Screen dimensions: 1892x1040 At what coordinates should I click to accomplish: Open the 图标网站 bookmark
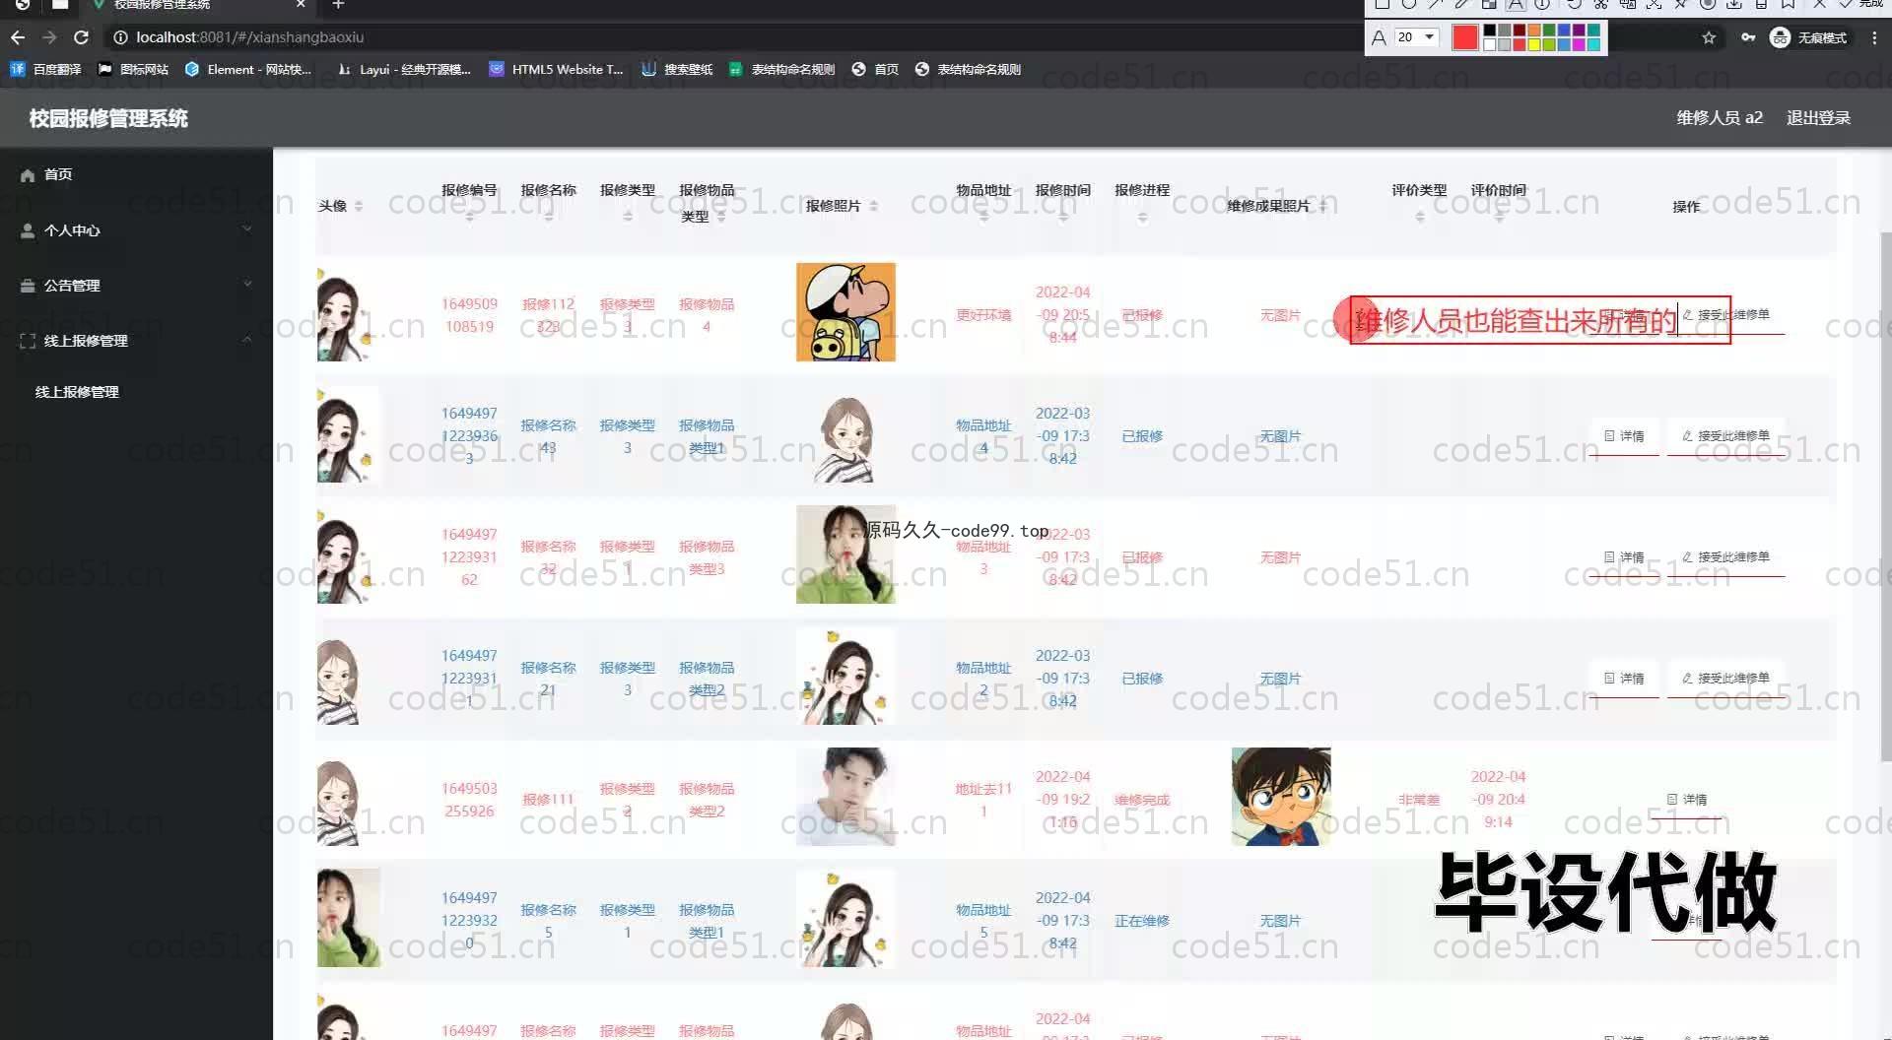134,69
